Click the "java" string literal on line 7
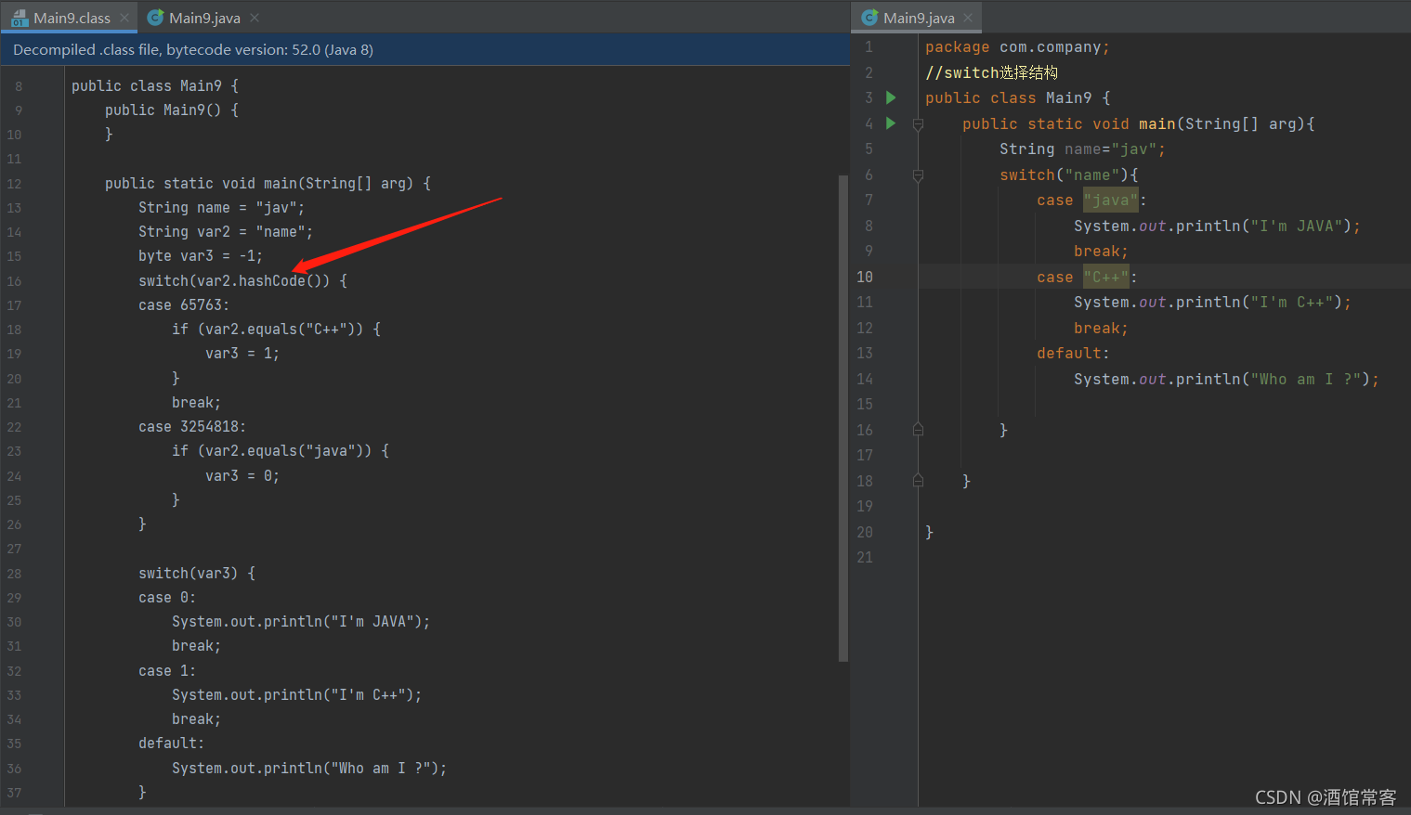 (x=1111, y=201)
